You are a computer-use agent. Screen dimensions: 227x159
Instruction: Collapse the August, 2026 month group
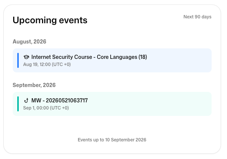pos(29,42)
